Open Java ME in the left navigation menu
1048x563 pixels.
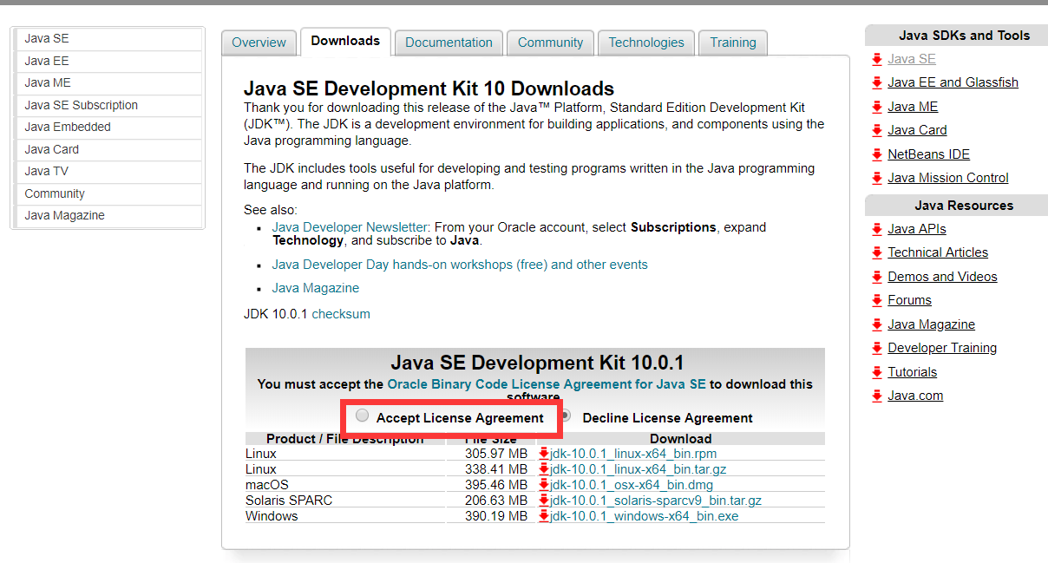pos(108,83)
